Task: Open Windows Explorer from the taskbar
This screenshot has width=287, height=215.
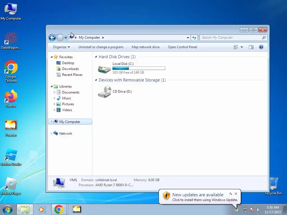Action: tap(25, 209)
